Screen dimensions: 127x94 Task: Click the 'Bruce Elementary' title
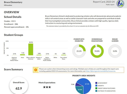tap(13, 2)
